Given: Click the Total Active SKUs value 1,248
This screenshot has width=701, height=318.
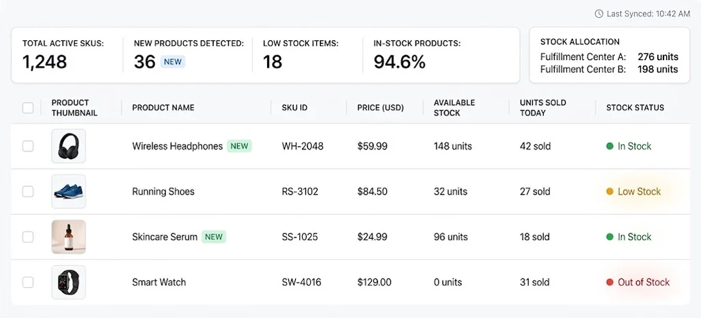Looking at the screenshot, I should 44,61.
